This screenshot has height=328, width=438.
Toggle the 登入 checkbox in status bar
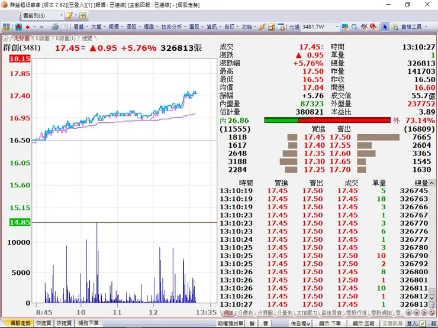pyautogui.click(x=423, y=323)
